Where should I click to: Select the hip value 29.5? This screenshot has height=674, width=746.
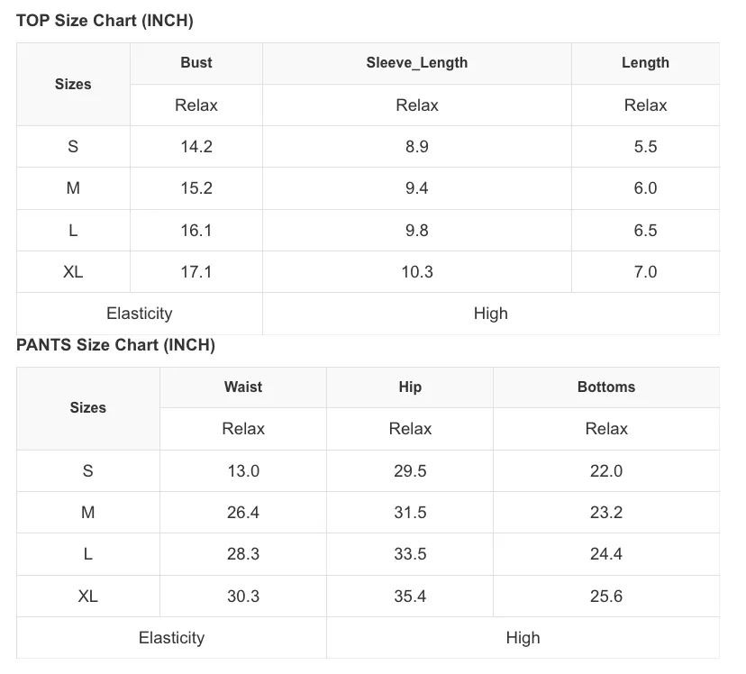point(410,471)
